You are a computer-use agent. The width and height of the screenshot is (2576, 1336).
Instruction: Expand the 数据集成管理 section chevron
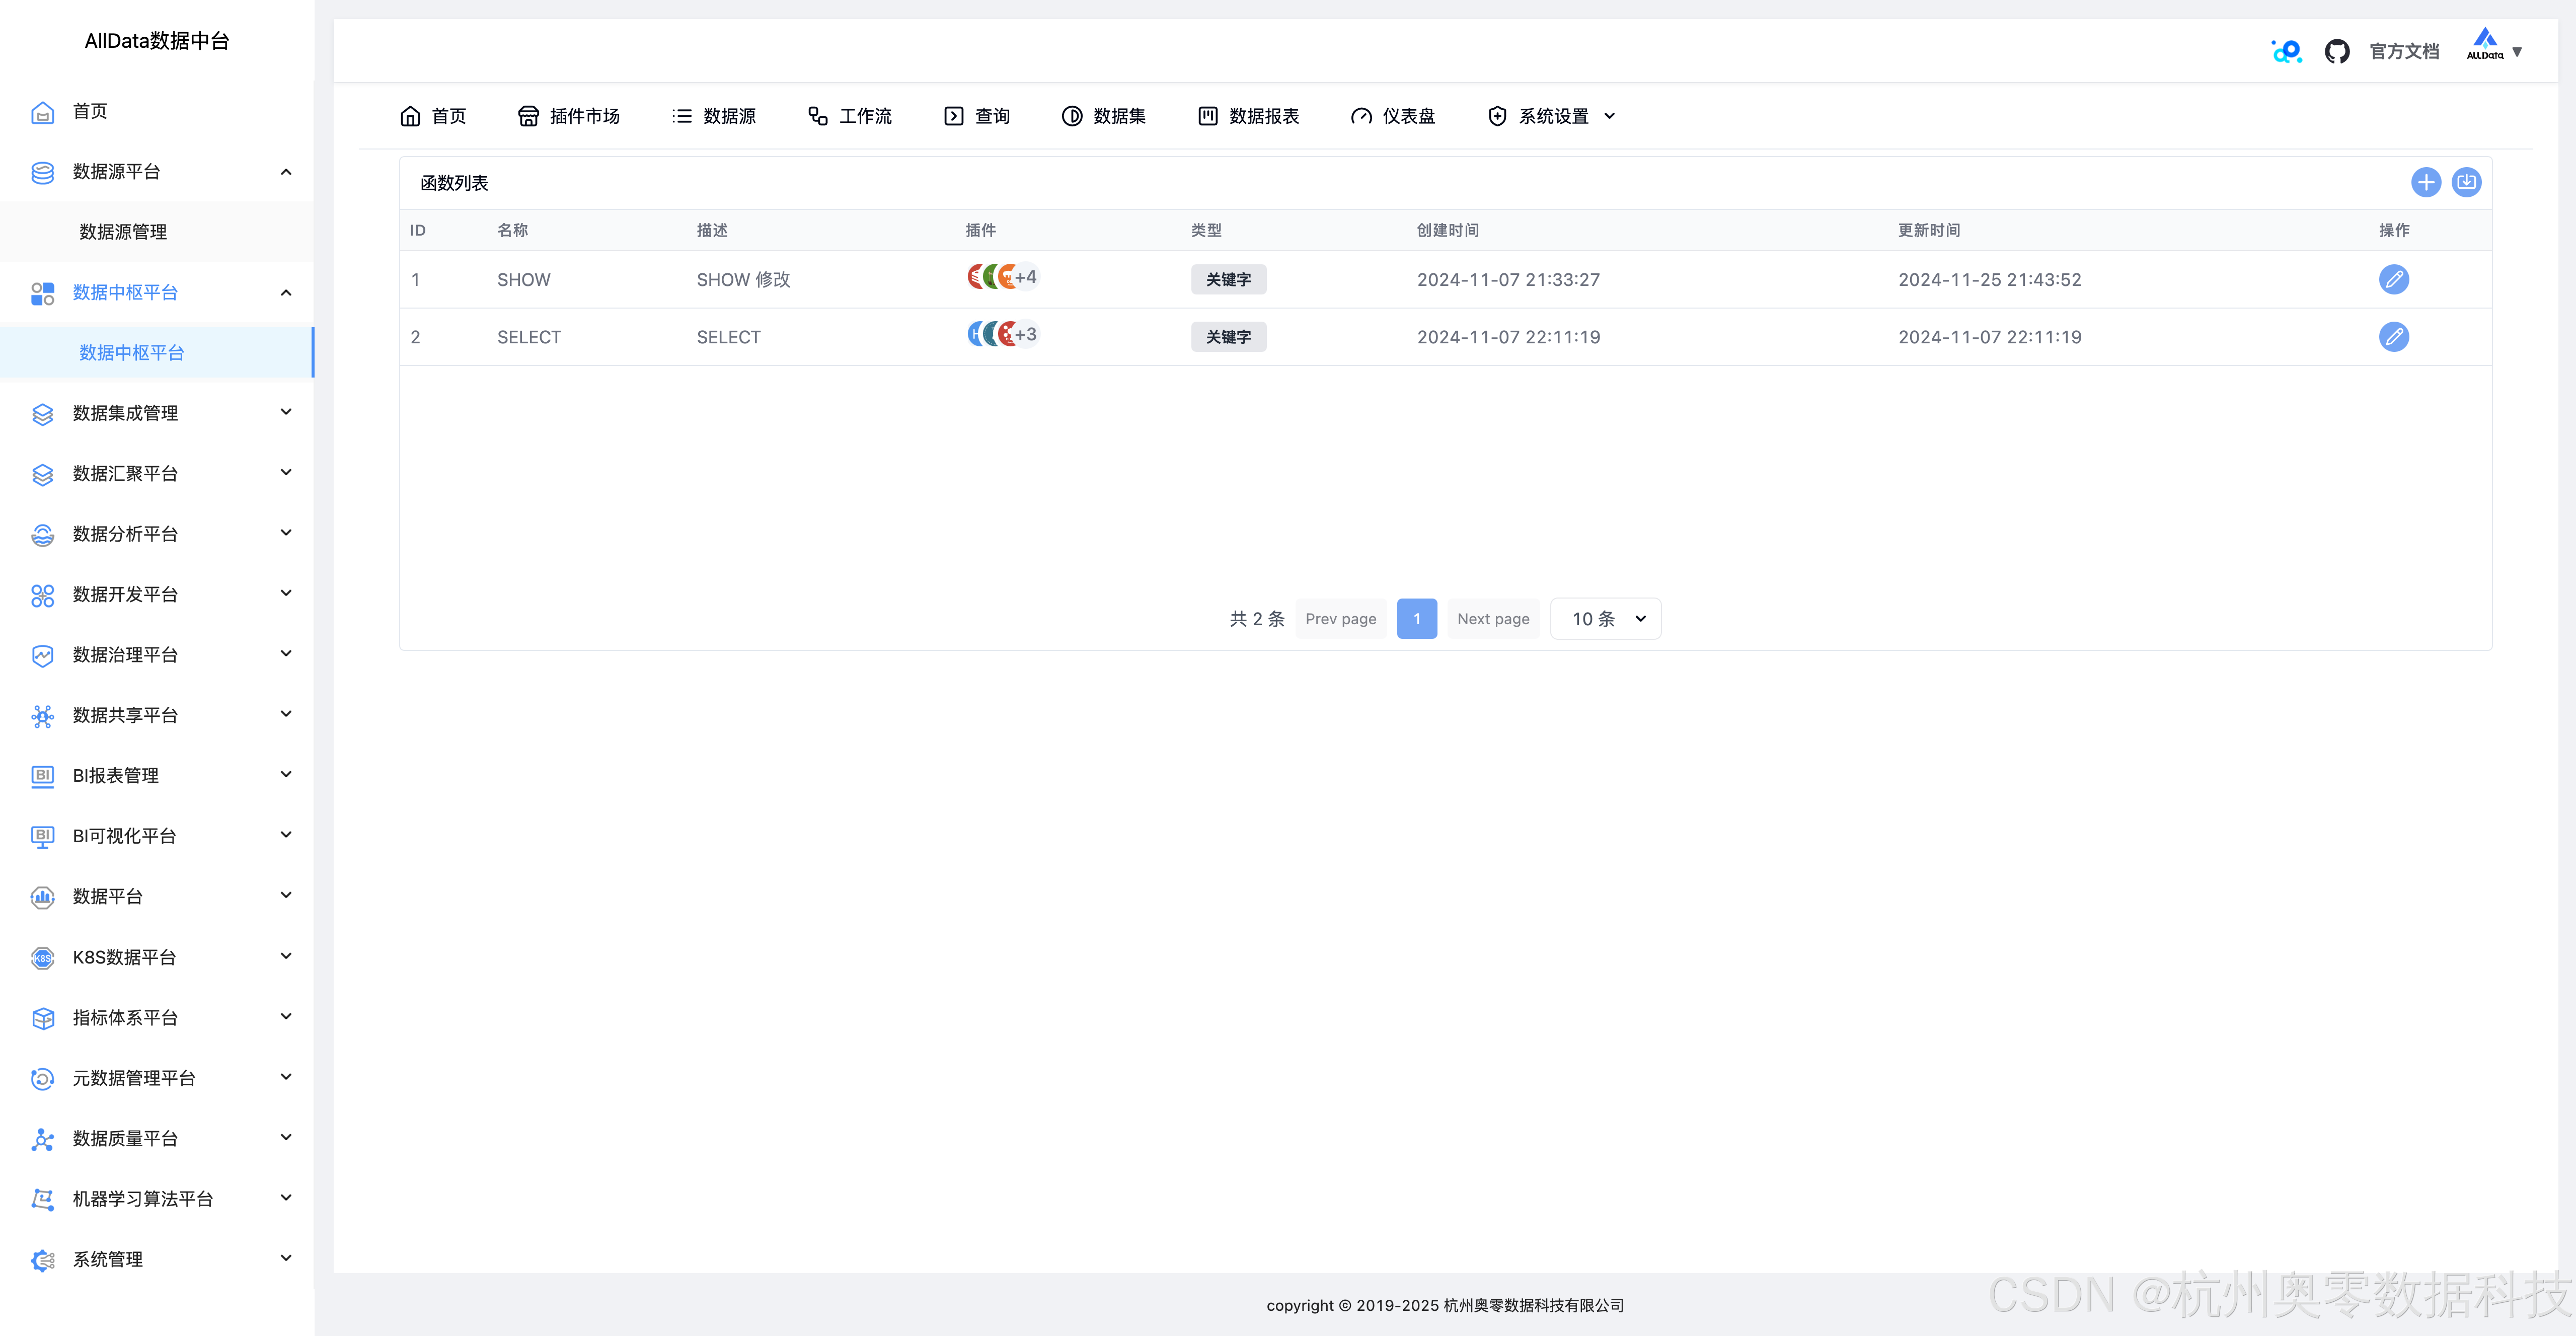tap(286, 412)
